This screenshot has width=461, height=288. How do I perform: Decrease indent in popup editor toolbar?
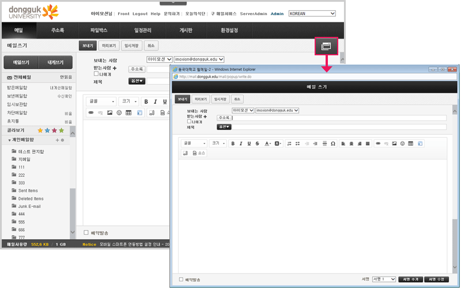[307, 143]
